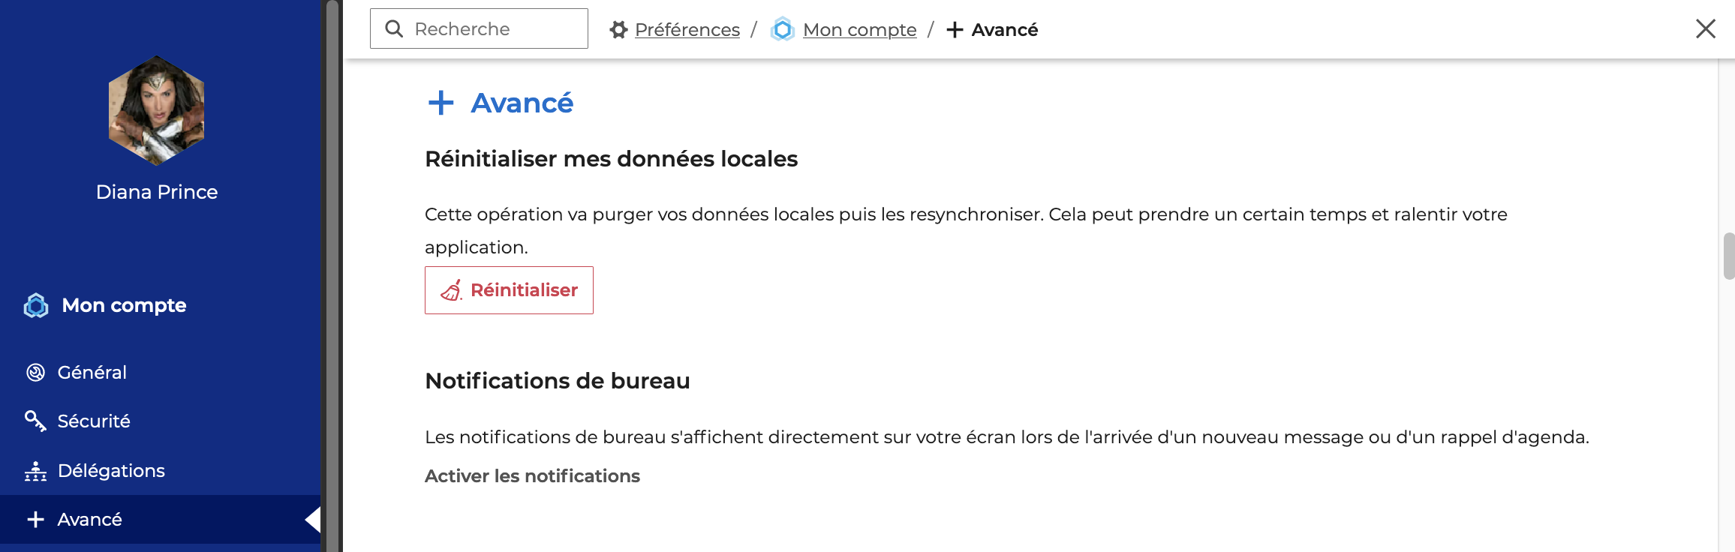This screenshot has height=552, width=1735.
Task: Click the Sécurité key icon
Action: coord(35,421)
